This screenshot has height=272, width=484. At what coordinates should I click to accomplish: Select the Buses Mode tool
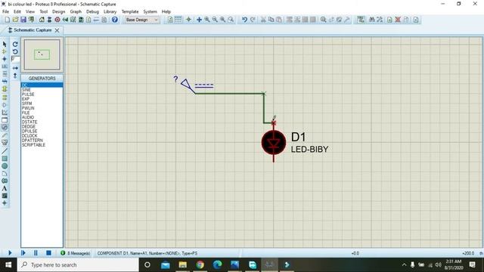5,81
